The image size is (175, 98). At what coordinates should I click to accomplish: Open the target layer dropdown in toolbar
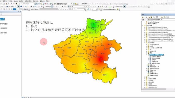(x=71, y=4)
